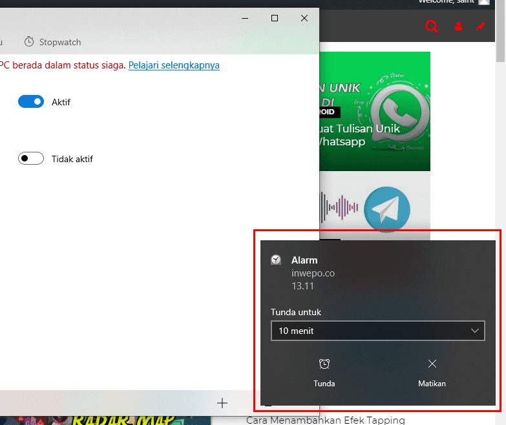This screenshot has height=425, width=506.
Task: Enable the Tidak aktif alarm toggle
Action: 31,158
